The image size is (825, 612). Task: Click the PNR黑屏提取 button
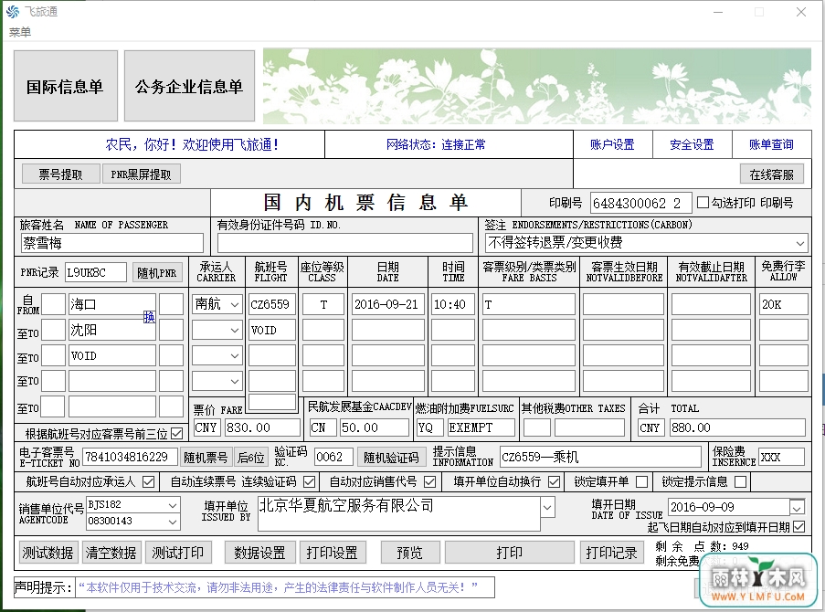(x=141, y=174)
